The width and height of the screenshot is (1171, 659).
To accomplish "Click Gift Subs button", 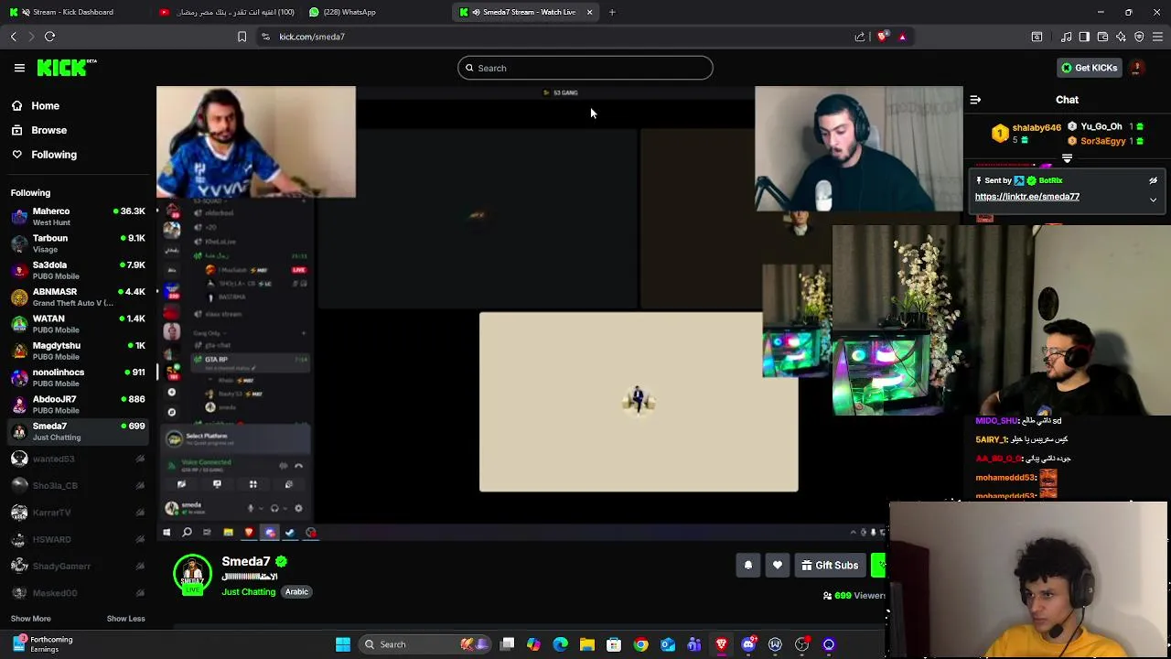I will [830, 566].
